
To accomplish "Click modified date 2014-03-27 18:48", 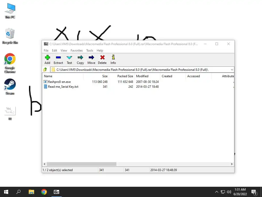I will 147,87.
